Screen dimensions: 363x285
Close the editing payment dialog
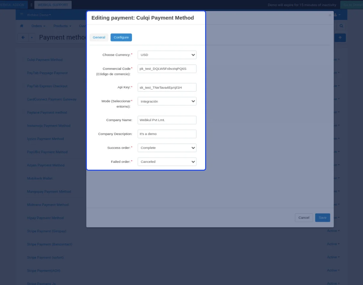coord(330,15)
